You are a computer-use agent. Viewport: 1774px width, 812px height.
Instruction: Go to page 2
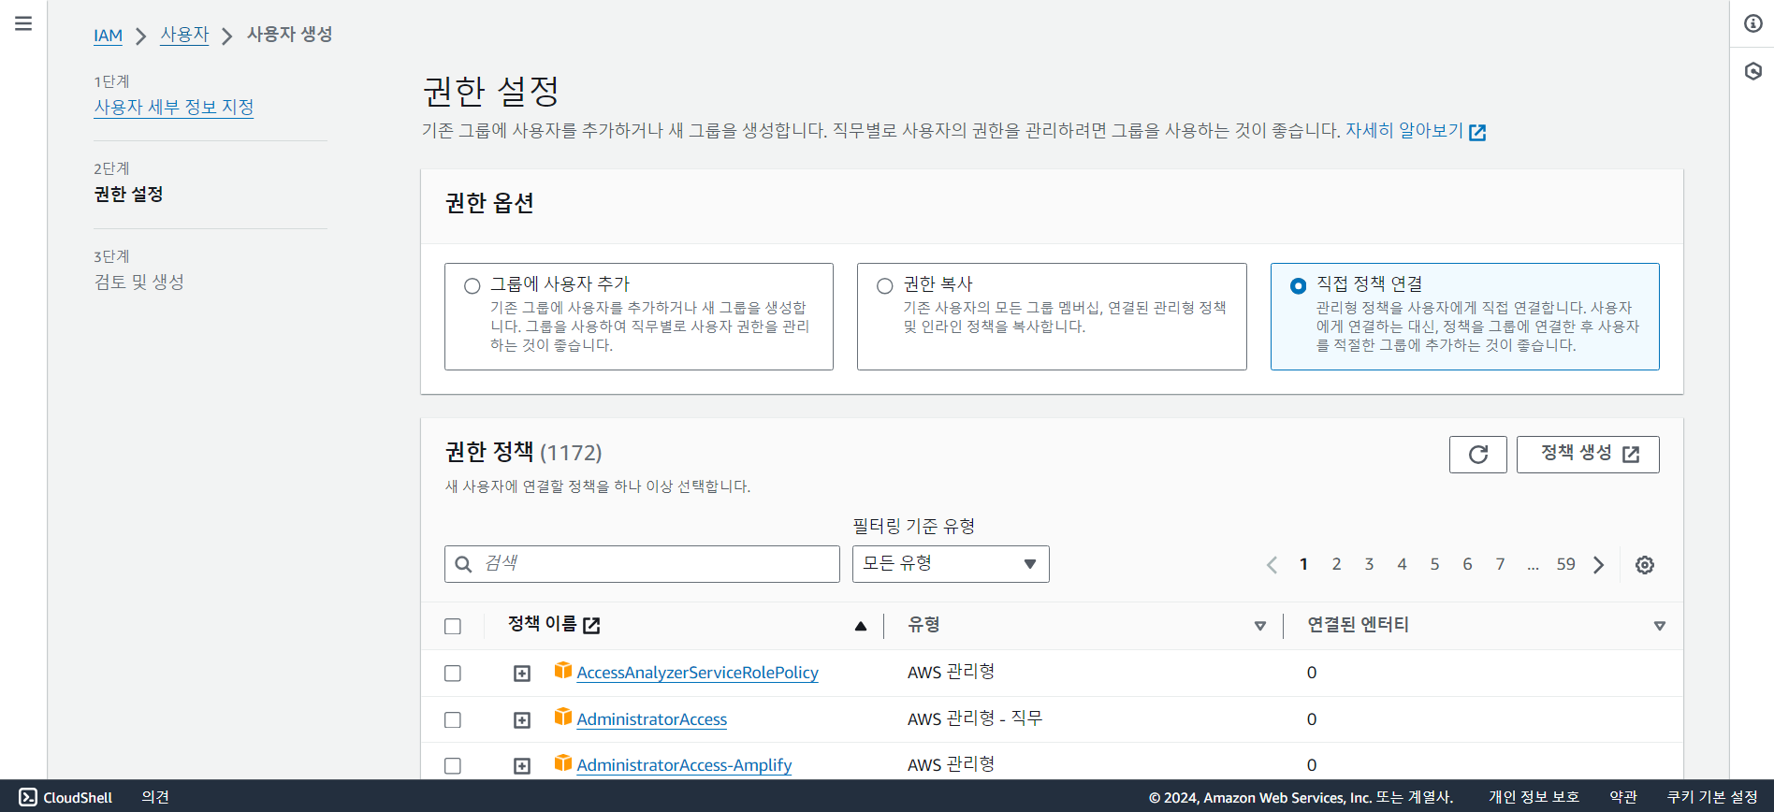[1336, 564]
